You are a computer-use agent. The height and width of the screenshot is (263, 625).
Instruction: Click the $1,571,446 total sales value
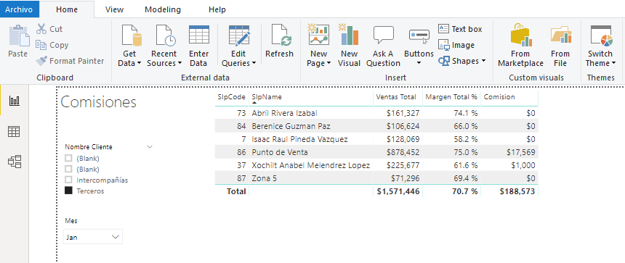tap(398, 191)
